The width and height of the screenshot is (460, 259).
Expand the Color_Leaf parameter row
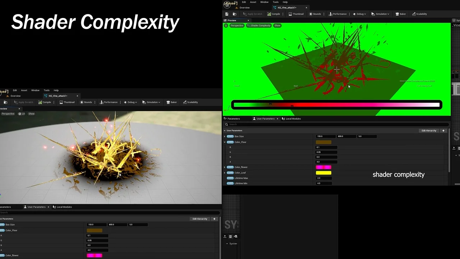point(225,173)
